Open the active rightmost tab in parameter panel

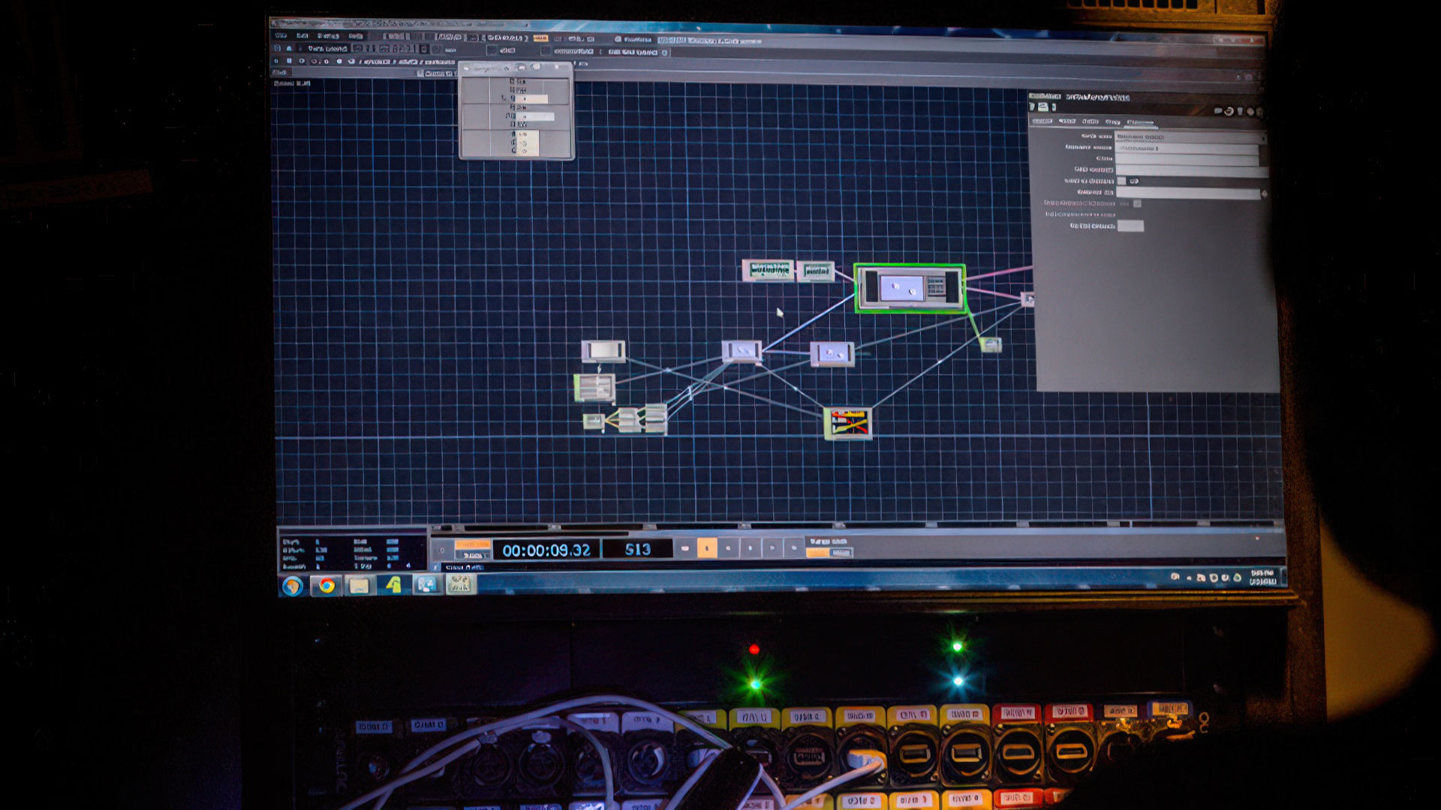coord(1140,121)
